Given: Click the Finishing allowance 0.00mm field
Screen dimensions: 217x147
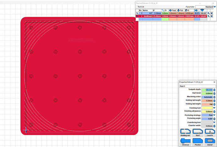Looking at the screenshot, I should [207, 111].
